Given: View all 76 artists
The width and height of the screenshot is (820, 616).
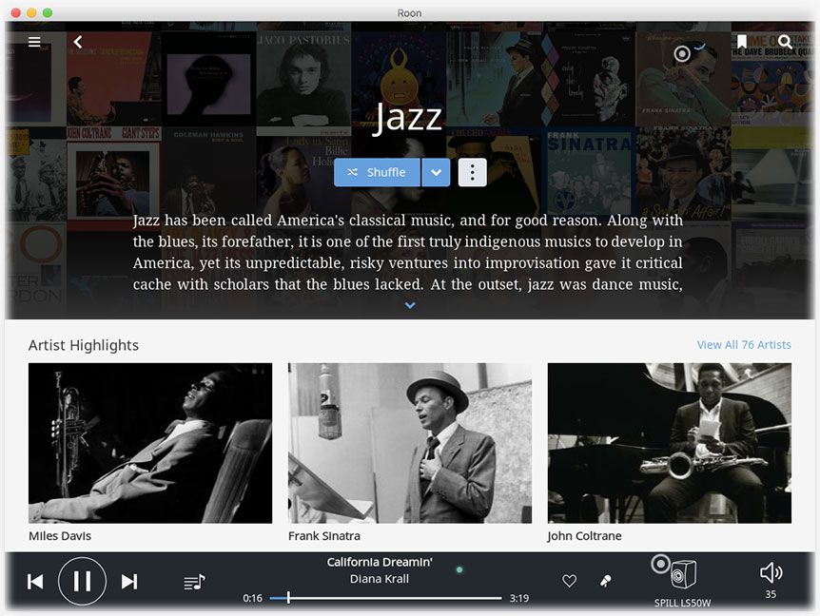Looking at the screenshot, I should point(744,345).
